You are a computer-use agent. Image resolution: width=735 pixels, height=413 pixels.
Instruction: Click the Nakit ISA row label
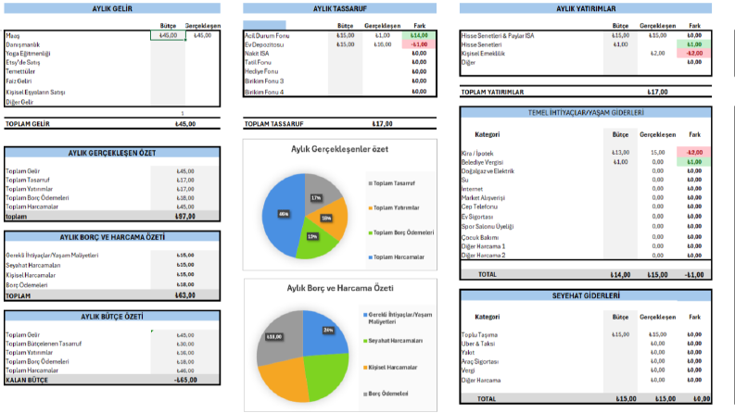[257, 54]
